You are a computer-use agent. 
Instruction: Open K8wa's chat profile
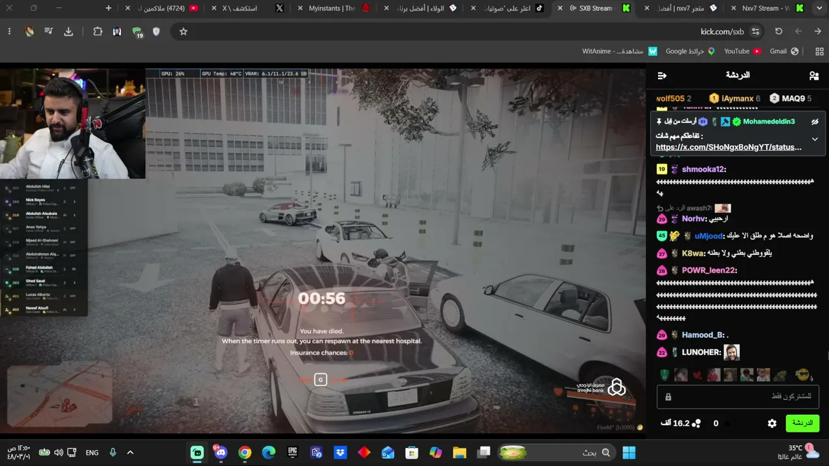pyautogui.click(x=692, y=253)
